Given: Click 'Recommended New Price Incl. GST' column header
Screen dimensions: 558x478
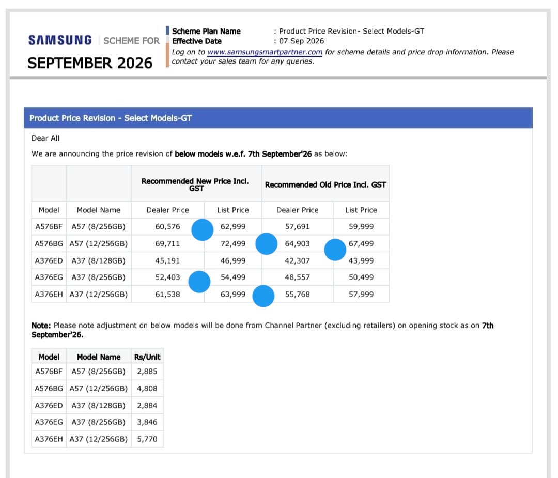Looking at the screenshot, I should tap(196, 184).
